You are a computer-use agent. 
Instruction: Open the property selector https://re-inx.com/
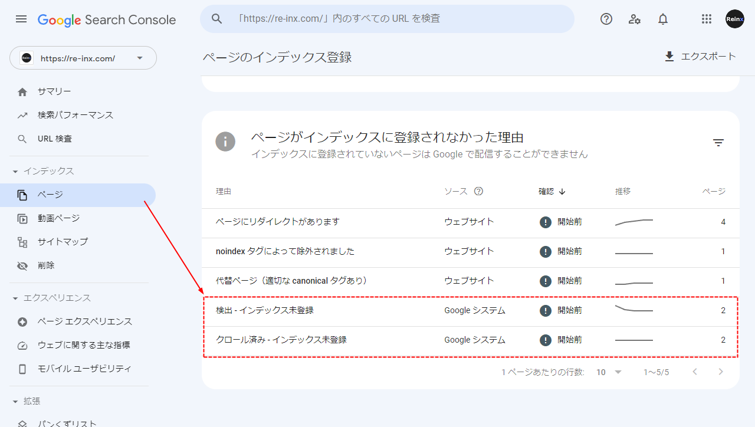pyautogui.click(x=83, y=58)
